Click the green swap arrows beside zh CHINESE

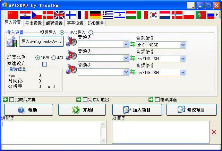click(133, 44)
